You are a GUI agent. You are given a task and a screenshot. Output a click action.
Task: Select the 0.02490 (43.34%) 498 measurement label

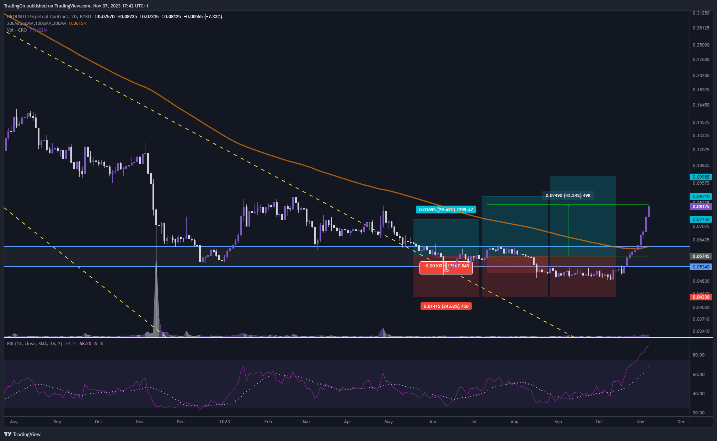click(x=568, y=195)
